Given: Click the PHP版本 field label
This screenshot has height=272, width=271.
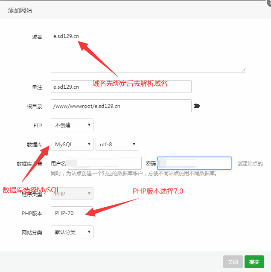Looking at the screenshot, I should [32, 213].
